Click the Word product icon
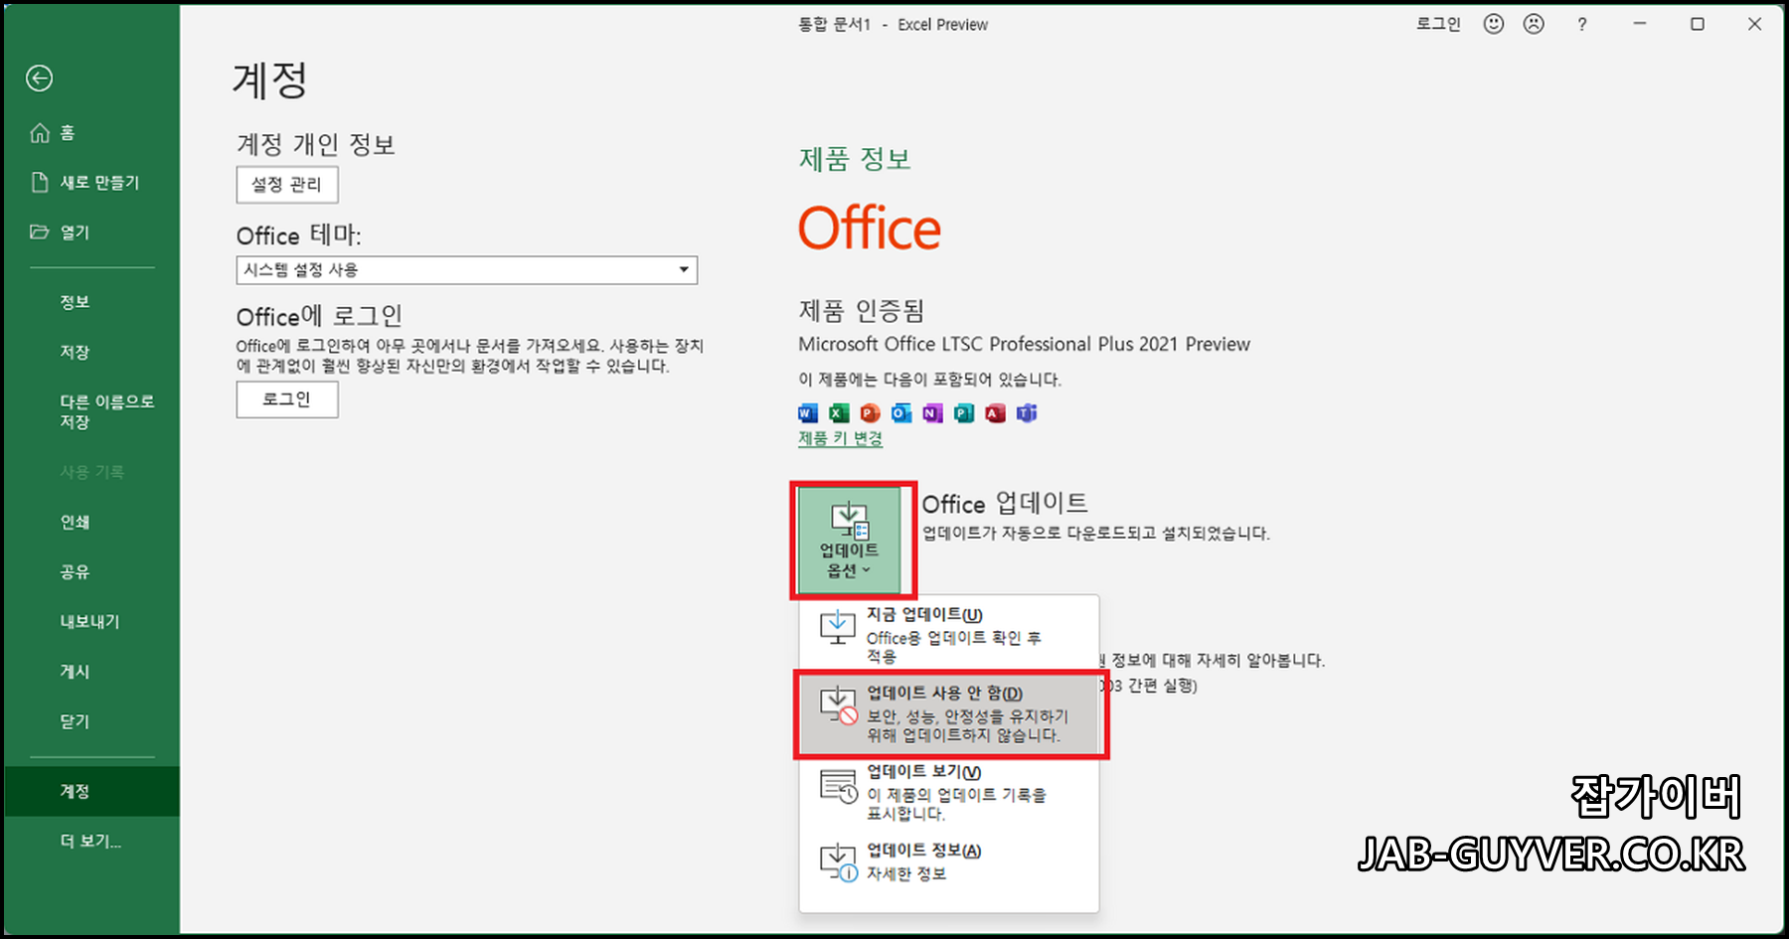This screenshot has width=1789, height=939. point(807,412)
